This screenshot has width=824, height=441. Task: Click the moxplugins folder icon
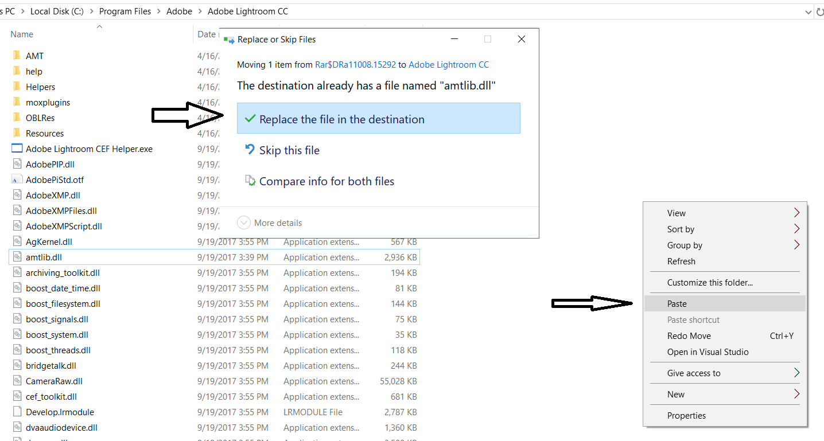[x=16, y=102]
